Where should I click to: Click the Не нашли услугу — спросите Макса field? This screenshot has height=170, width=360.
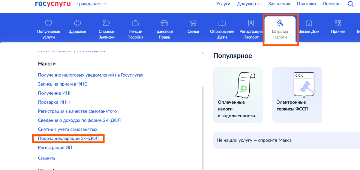(286, 140)
